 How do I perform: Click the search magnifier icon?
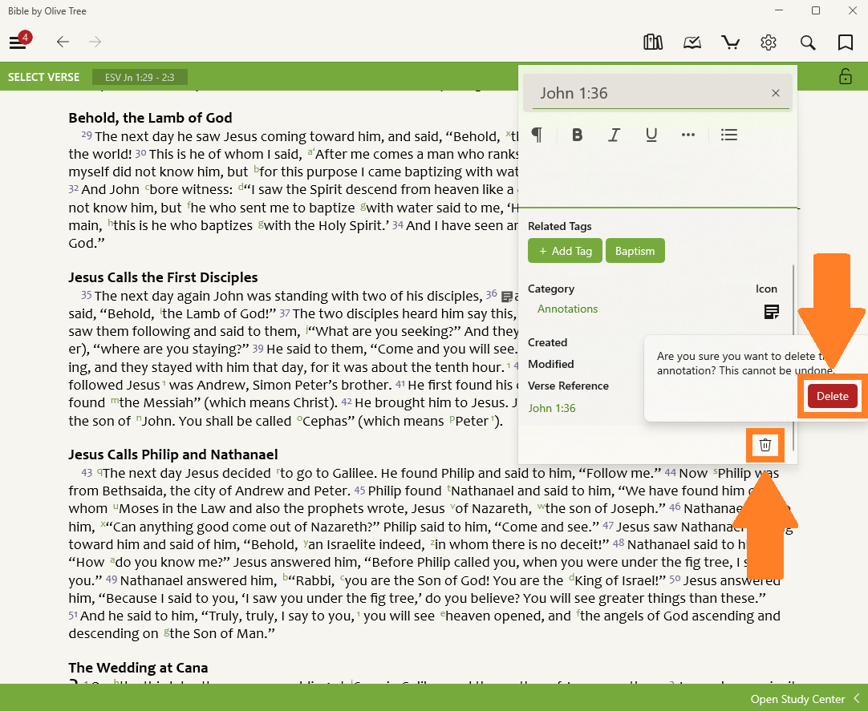[807, 42]
